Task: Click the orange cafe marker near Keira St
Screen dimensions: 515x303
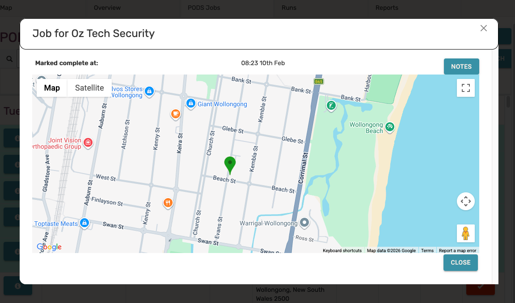Action: click(x=176, y=114)
